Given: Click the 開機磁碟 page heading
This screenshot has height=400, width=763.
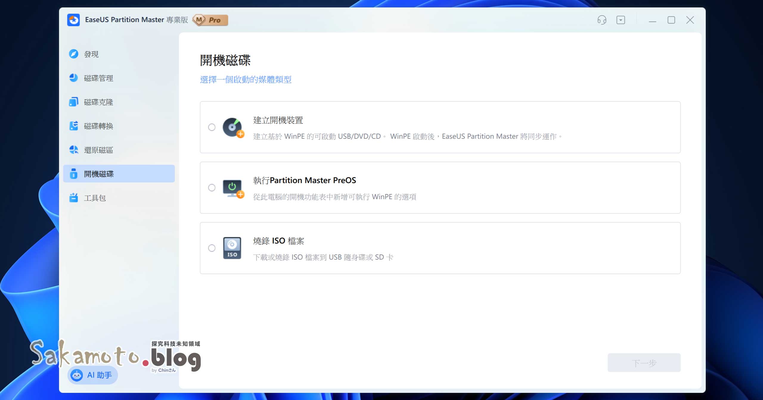Looking at the screenshot, I should pyautogui.click(x=225, y=60).
